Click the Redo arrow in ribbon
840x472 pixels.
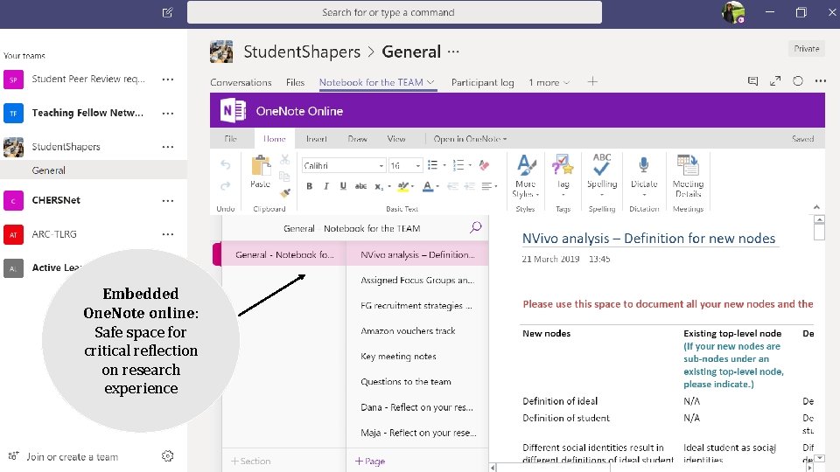226,185
